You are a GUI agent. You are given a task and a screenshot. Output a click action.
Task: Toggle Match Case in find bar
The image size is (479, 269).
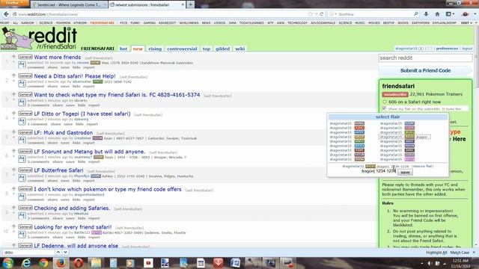point(460,253)
